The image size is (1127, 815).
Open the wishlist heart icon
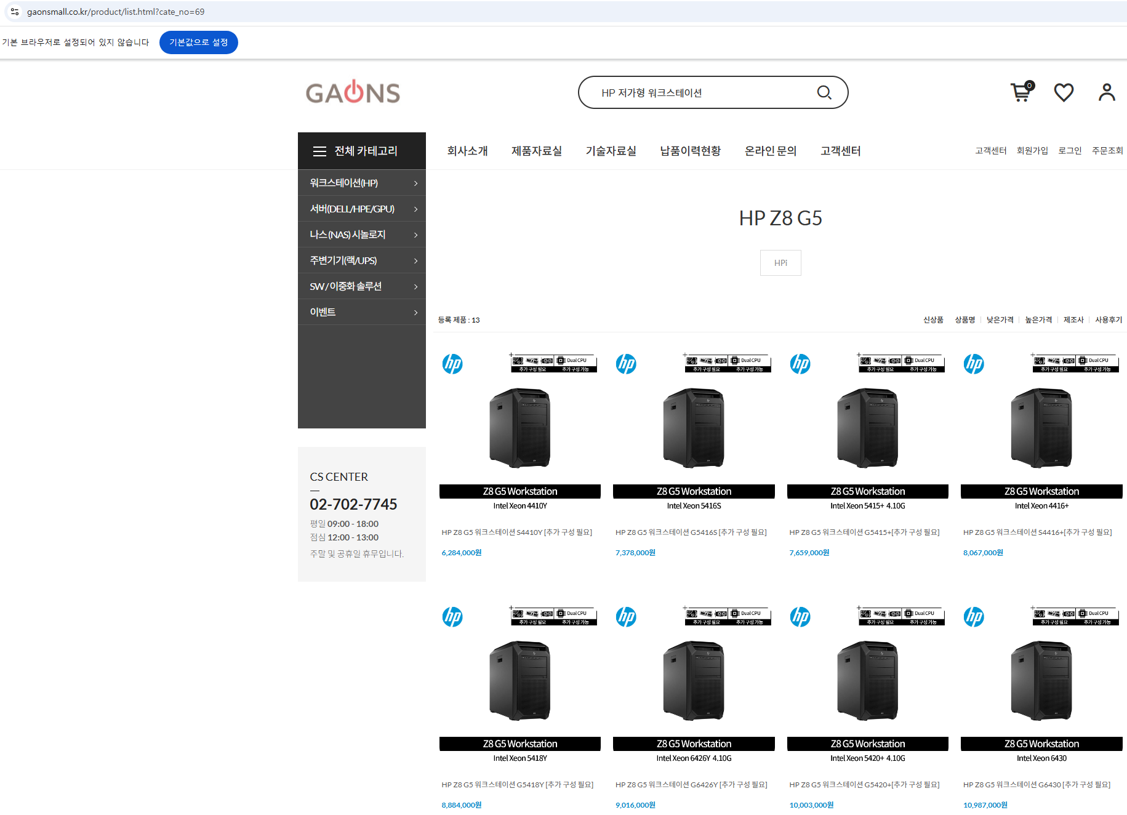(1064, 92)
